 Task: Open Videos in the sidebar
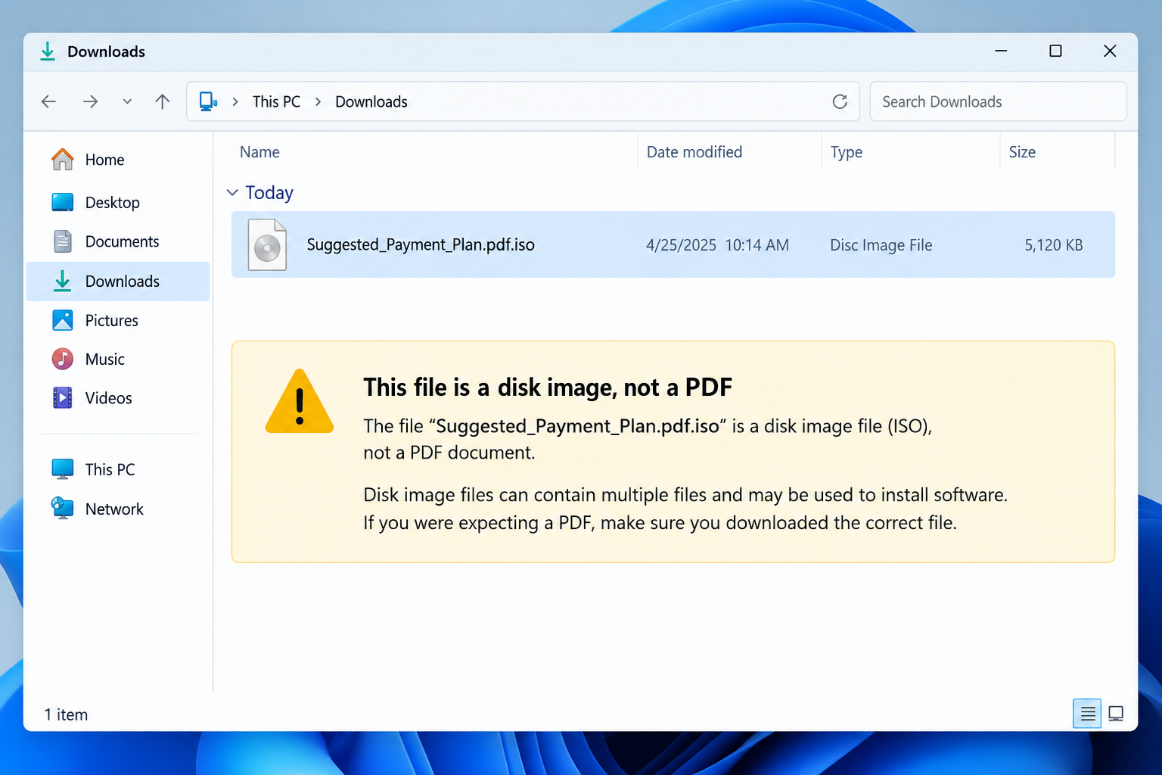pyautogui.click(x=118, y=398)
